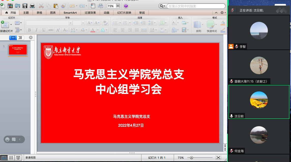
Task: Expand the 新建幻灯片 dropdown arrow
Action: pos(11,25)
